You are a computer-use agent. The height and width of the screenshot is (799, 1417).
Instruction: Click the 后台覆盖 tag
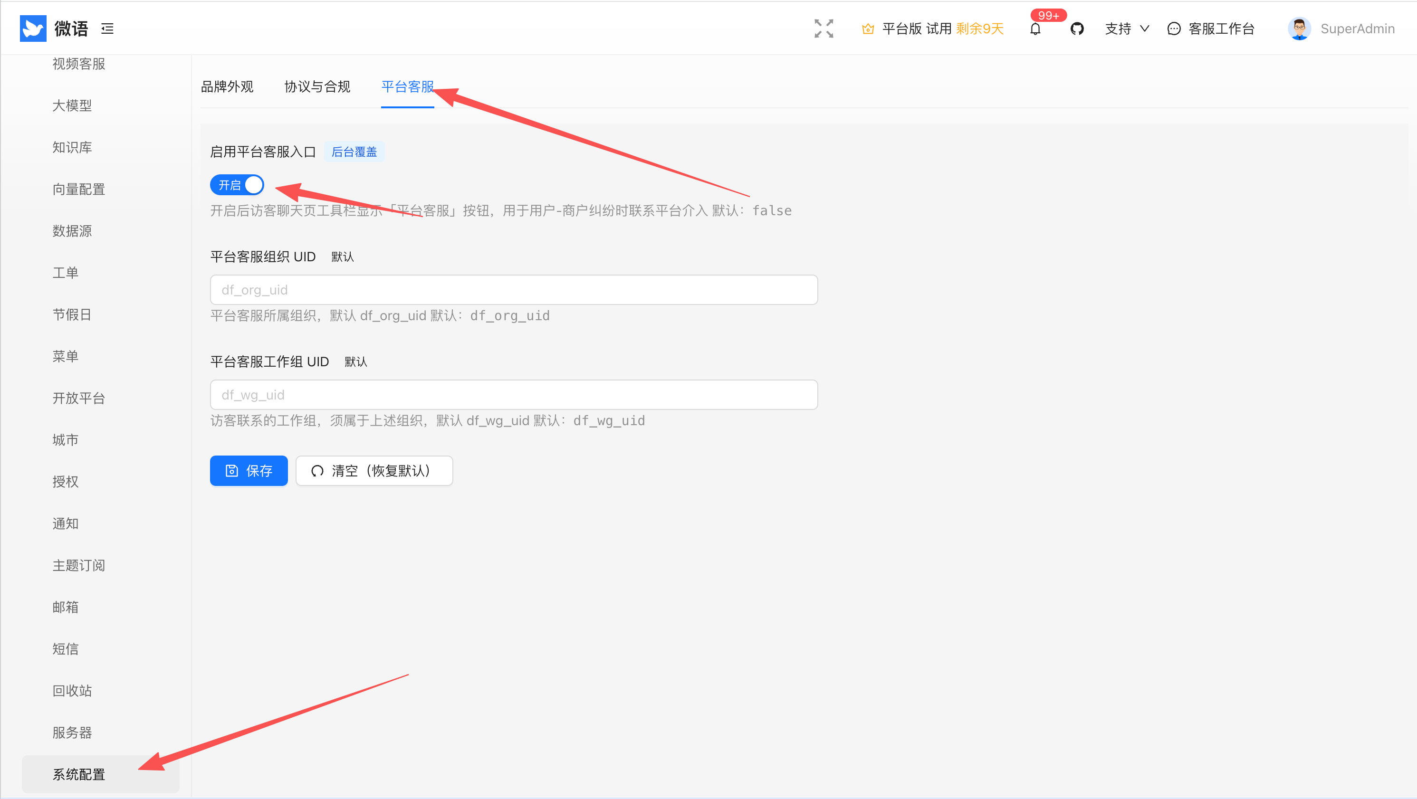(x=354, y=152)
